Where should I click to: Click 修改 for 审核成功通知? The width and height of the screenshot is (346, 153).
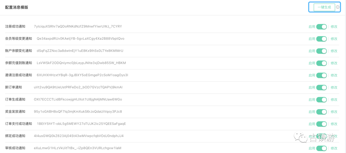(334, 148)
